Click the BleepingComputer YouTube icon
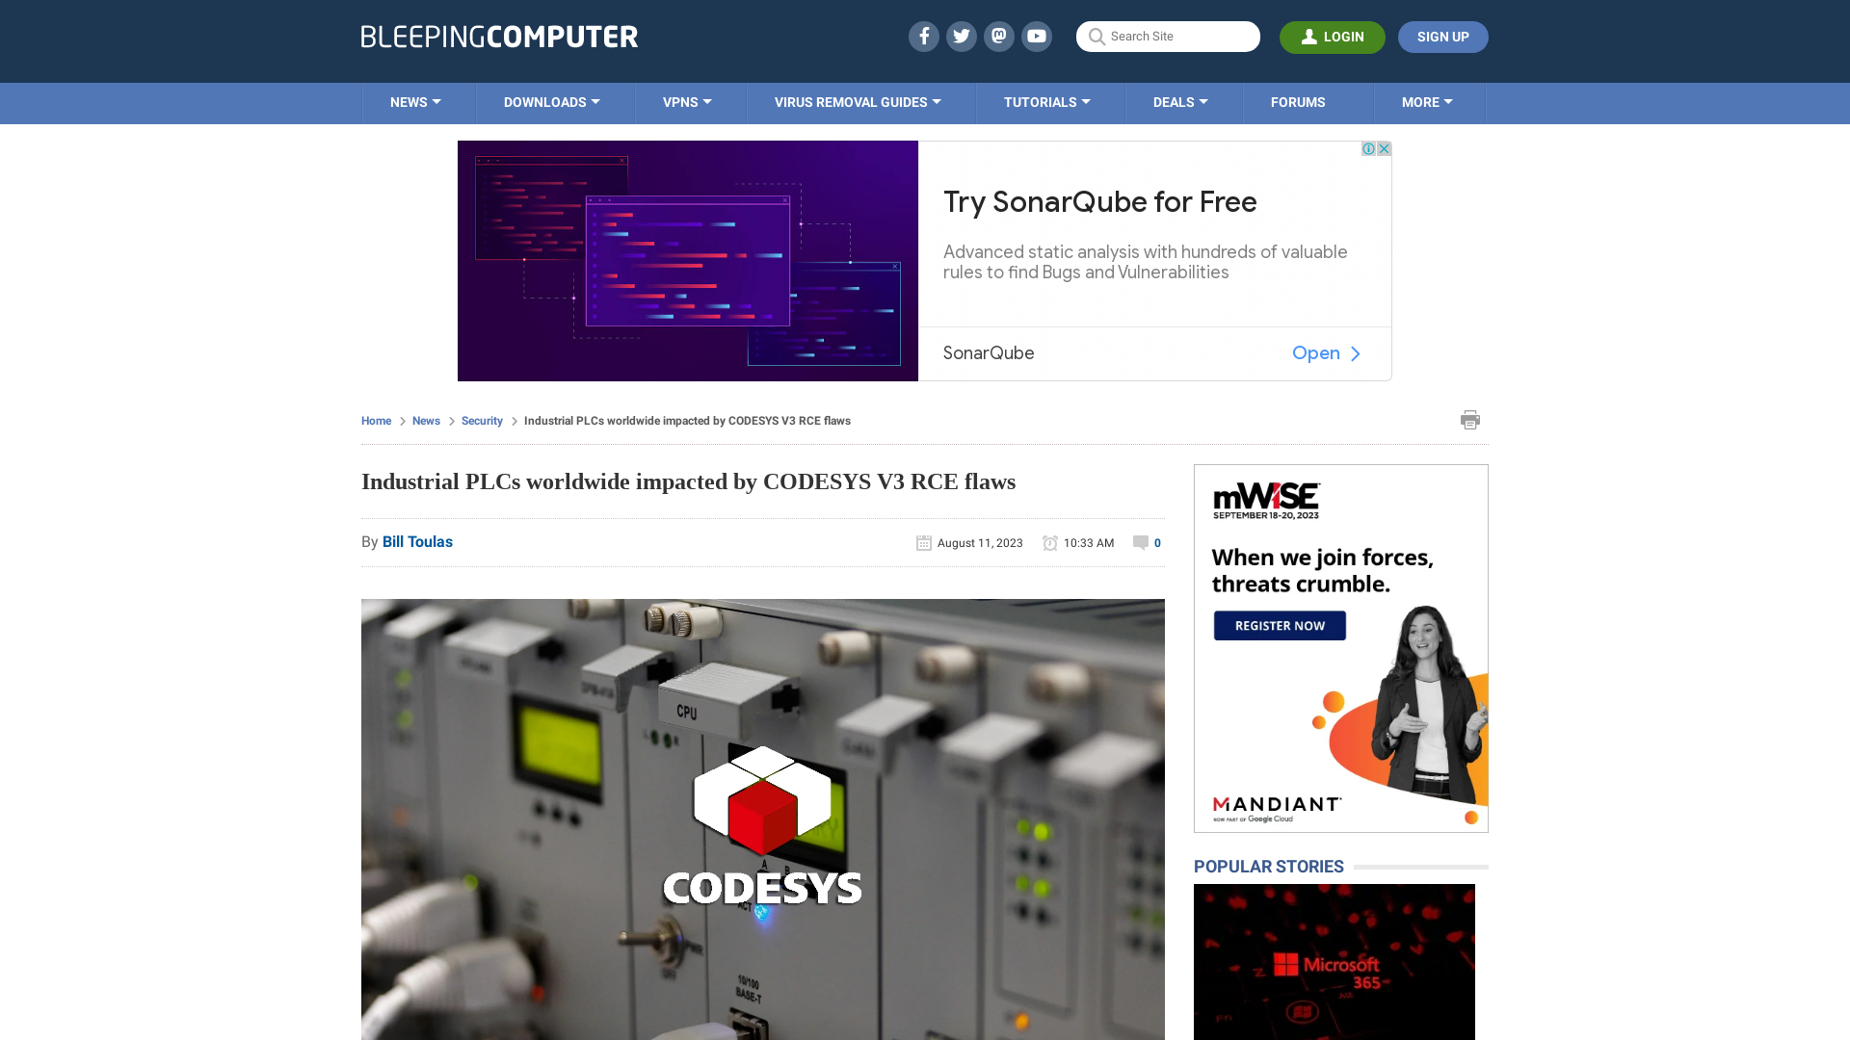This screenshot has height=1040, width=1850. point(1037,36)
